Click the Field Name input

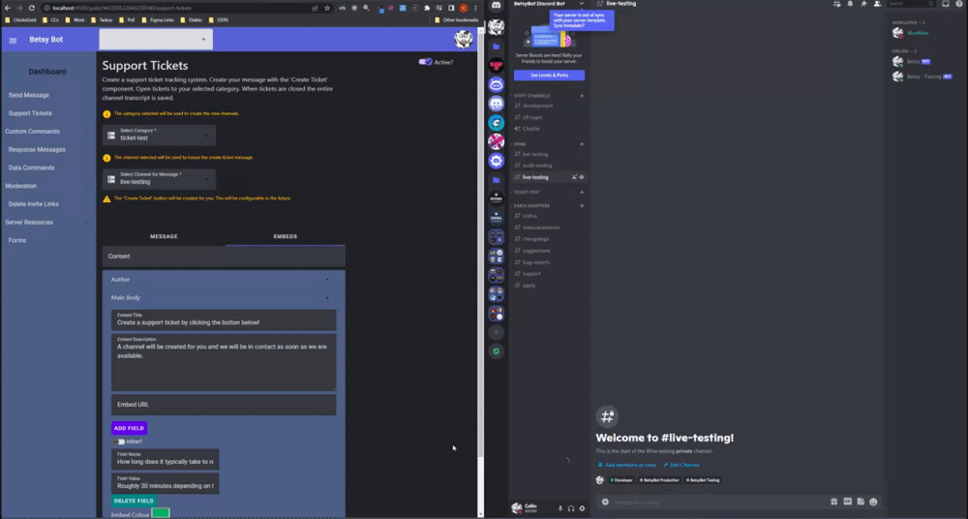165,459
